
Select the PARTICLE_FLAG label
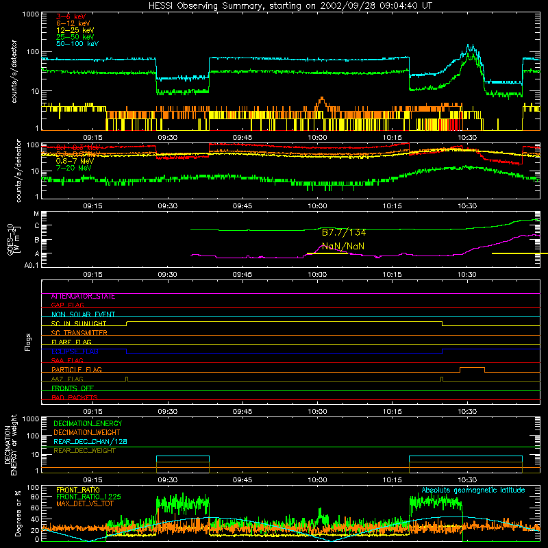[77, 370]
